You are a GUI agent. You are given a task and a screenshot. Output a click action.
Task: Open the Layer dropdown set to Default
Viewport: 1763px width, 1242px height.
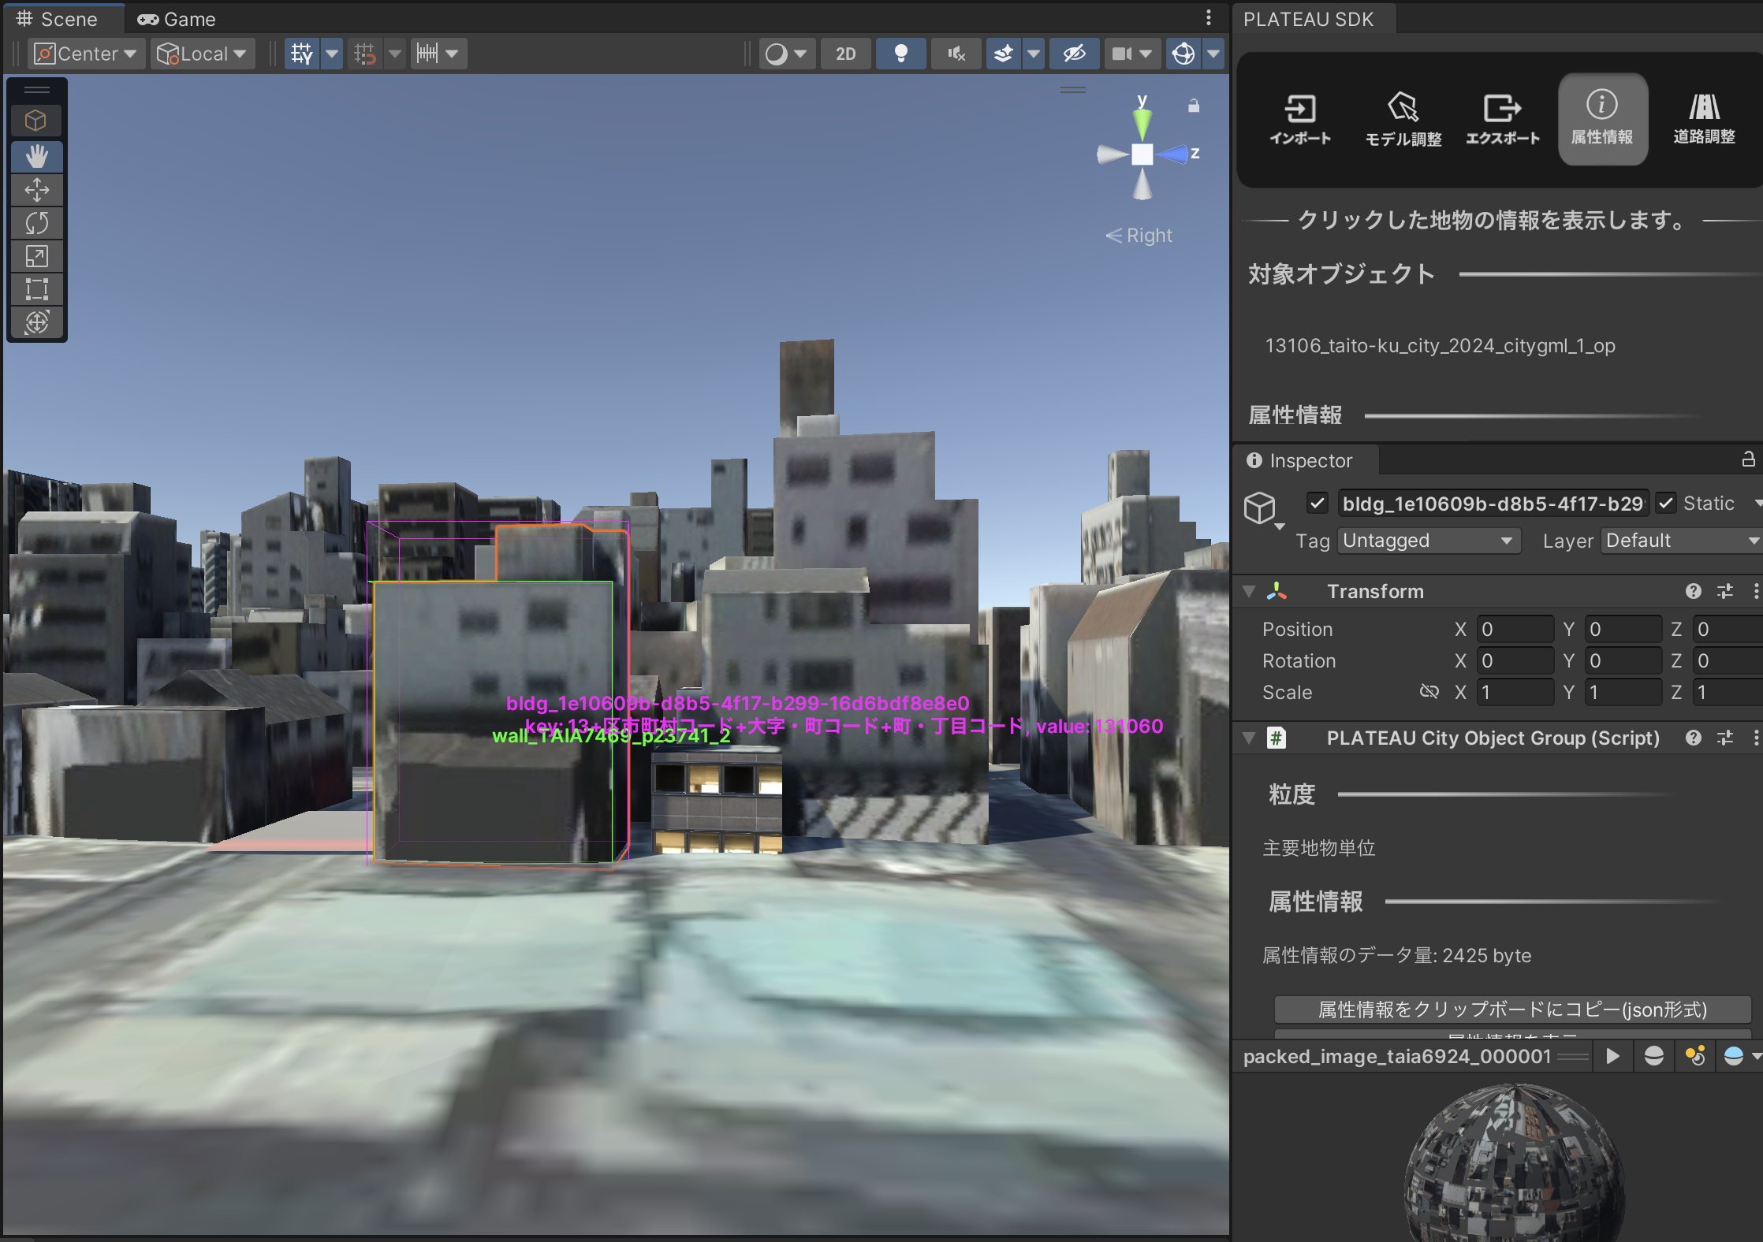1679,541
